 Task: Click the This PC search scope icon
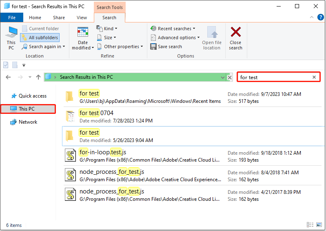pos(11,33)
